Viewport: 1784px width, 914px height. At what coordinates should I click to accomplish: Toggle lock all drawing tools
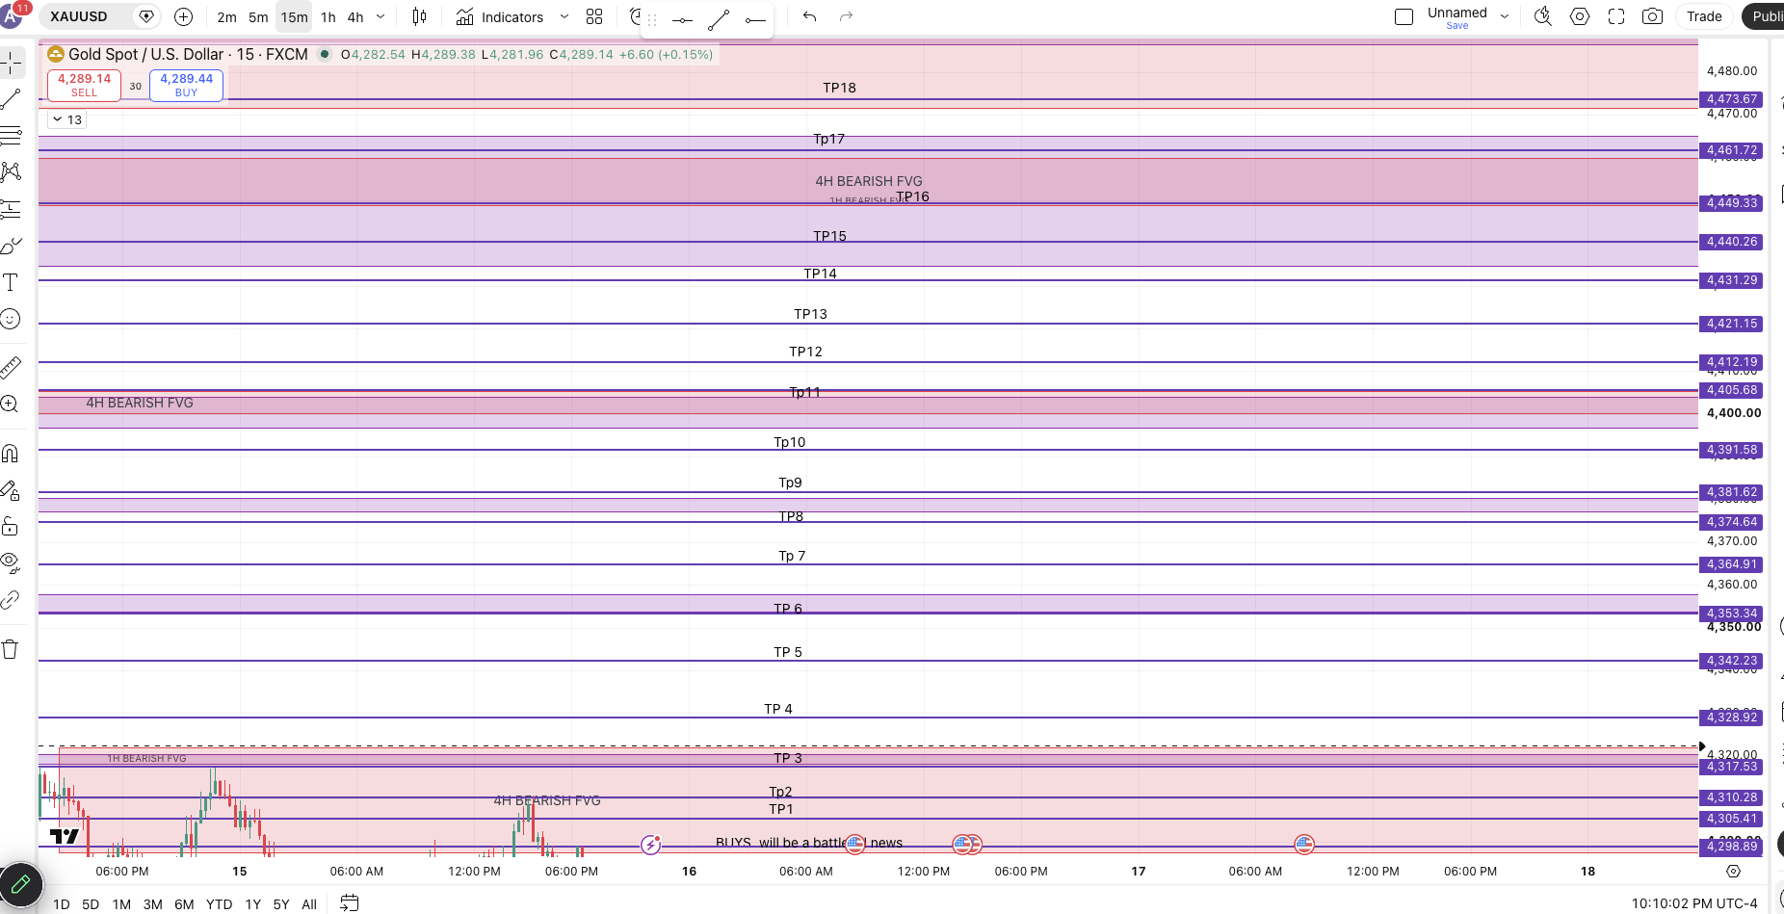click(x=12, y=526)
